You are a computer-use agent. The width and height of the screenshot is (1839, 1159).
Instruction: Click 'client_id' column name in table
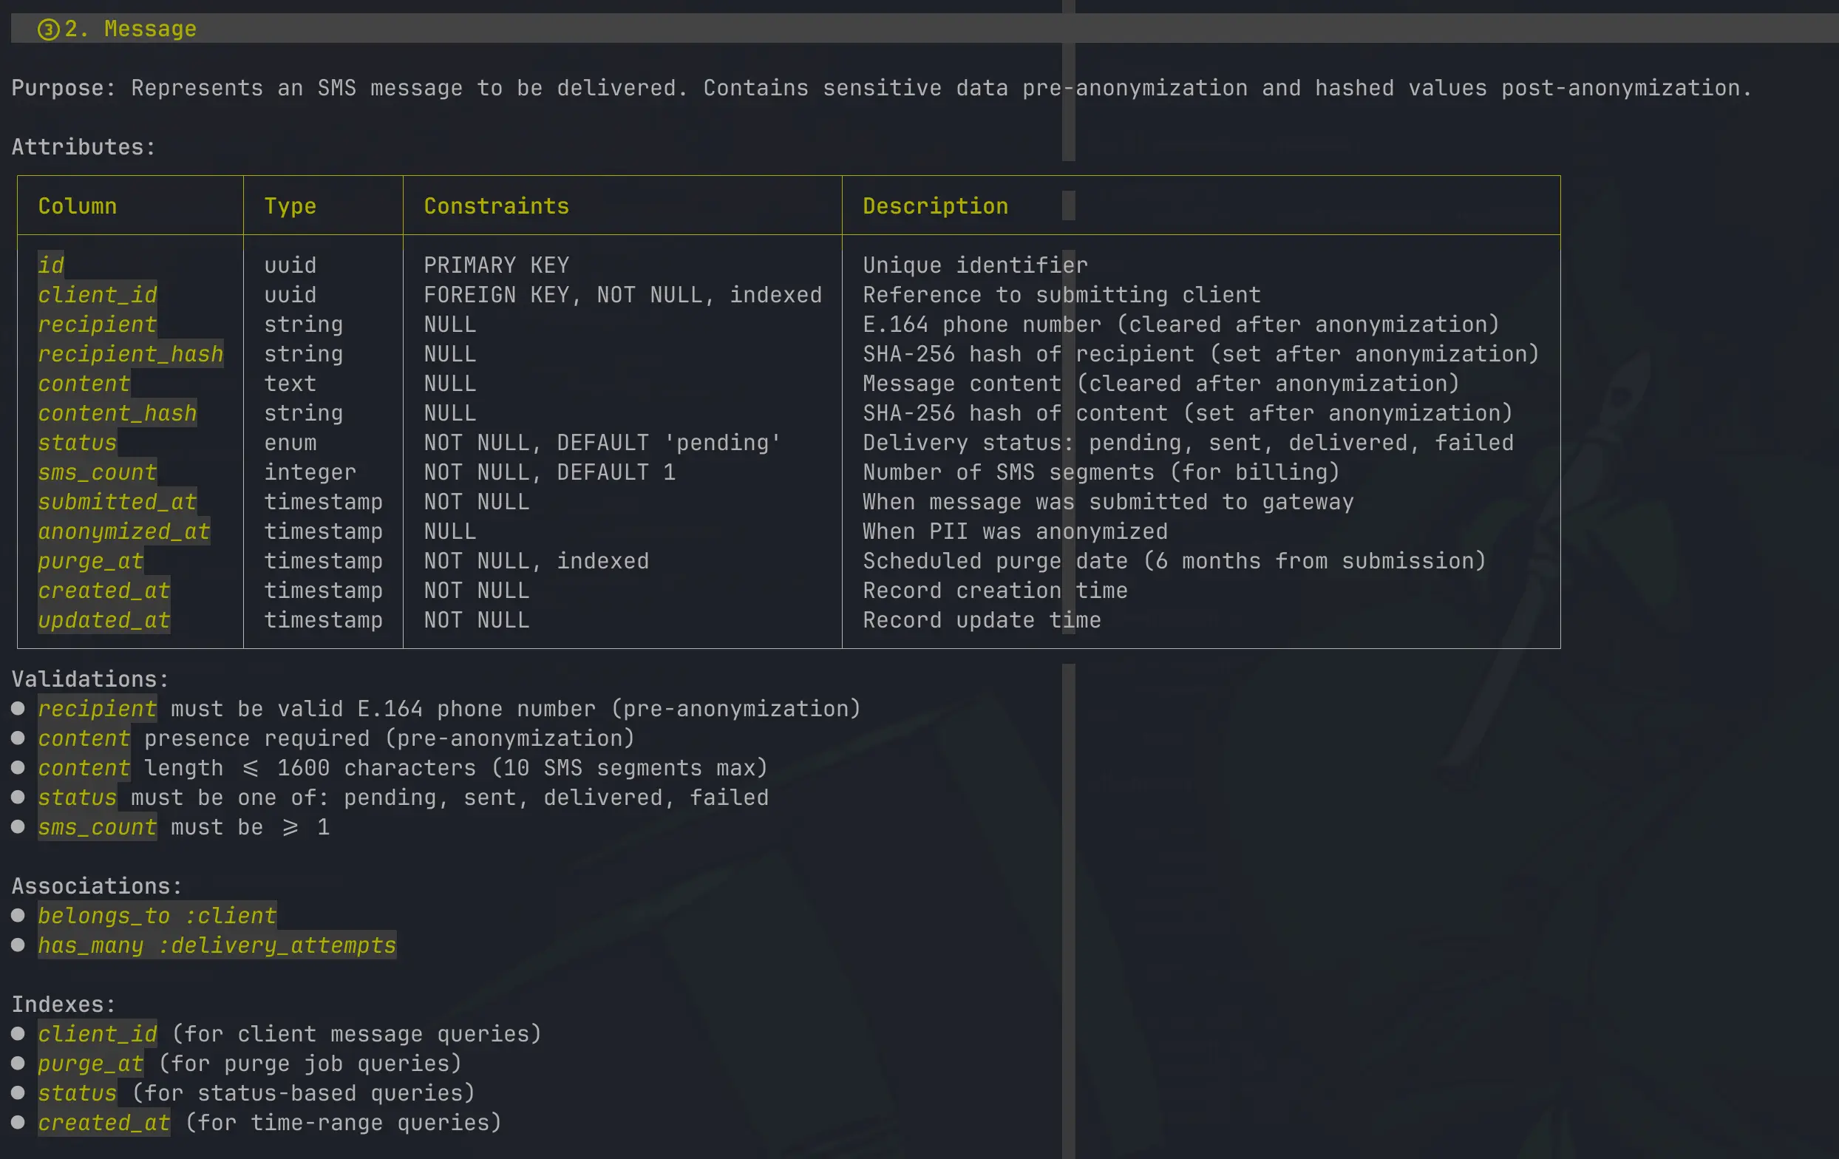[97, 295]
